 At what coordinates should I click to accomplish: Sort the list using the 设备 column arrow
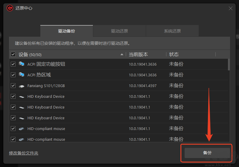coord(122,54)
